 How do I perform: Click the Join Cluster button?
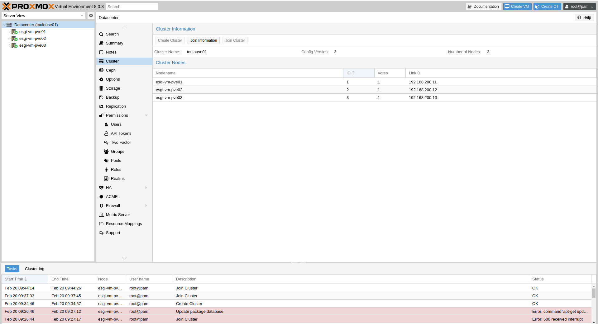click(235, 40)
